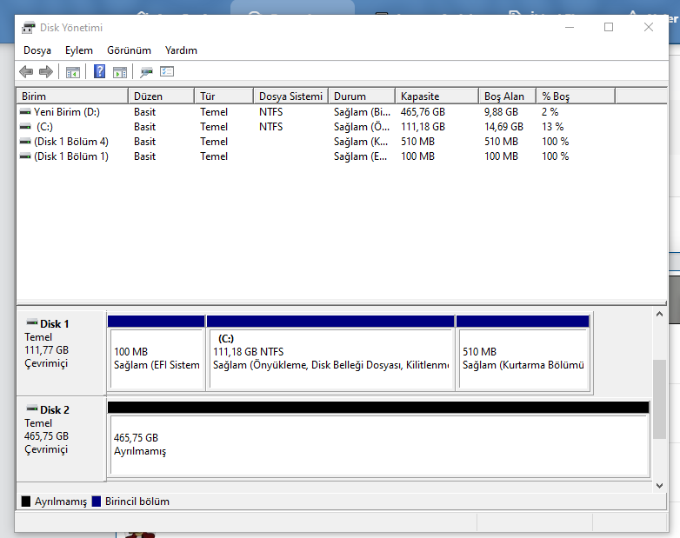Sort list by Dosya Sistemi column header
Viewport: 680px width, 538px height.
[290, 96]
